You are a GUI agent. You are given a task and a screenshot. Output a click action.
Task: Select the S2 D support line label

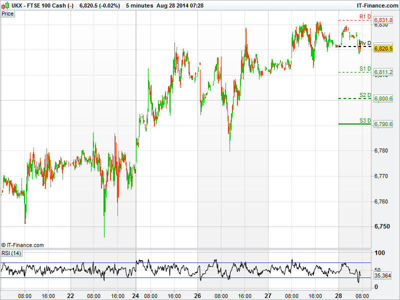point(365,95)
